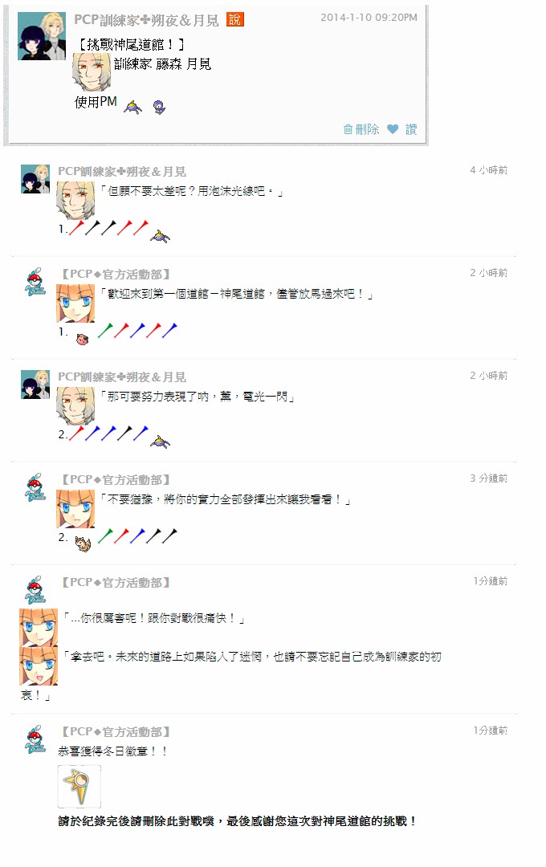This screenshot has width=546, height=867.
Task: Click Pokéball avatar of first official comment
Action: (35, 282)
